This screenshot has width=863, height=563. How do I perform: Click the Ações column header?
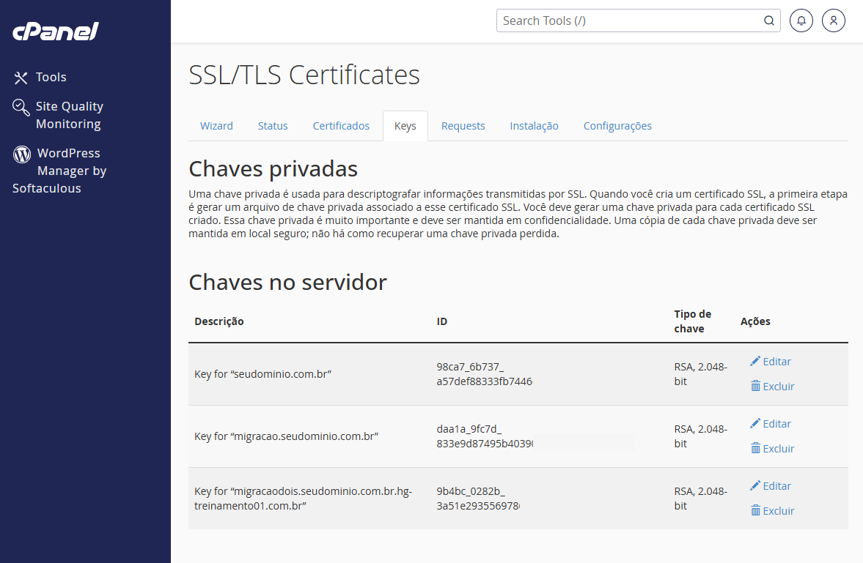(x=755, y=321)
